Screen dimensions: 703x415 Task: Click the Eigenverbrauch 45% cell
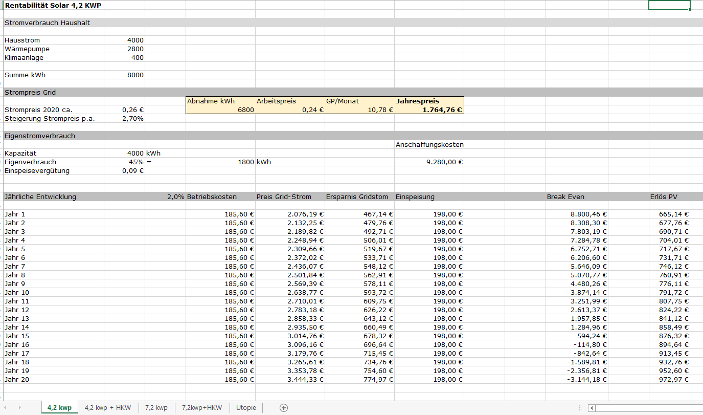pyautogui.click(x=125, y=162)
